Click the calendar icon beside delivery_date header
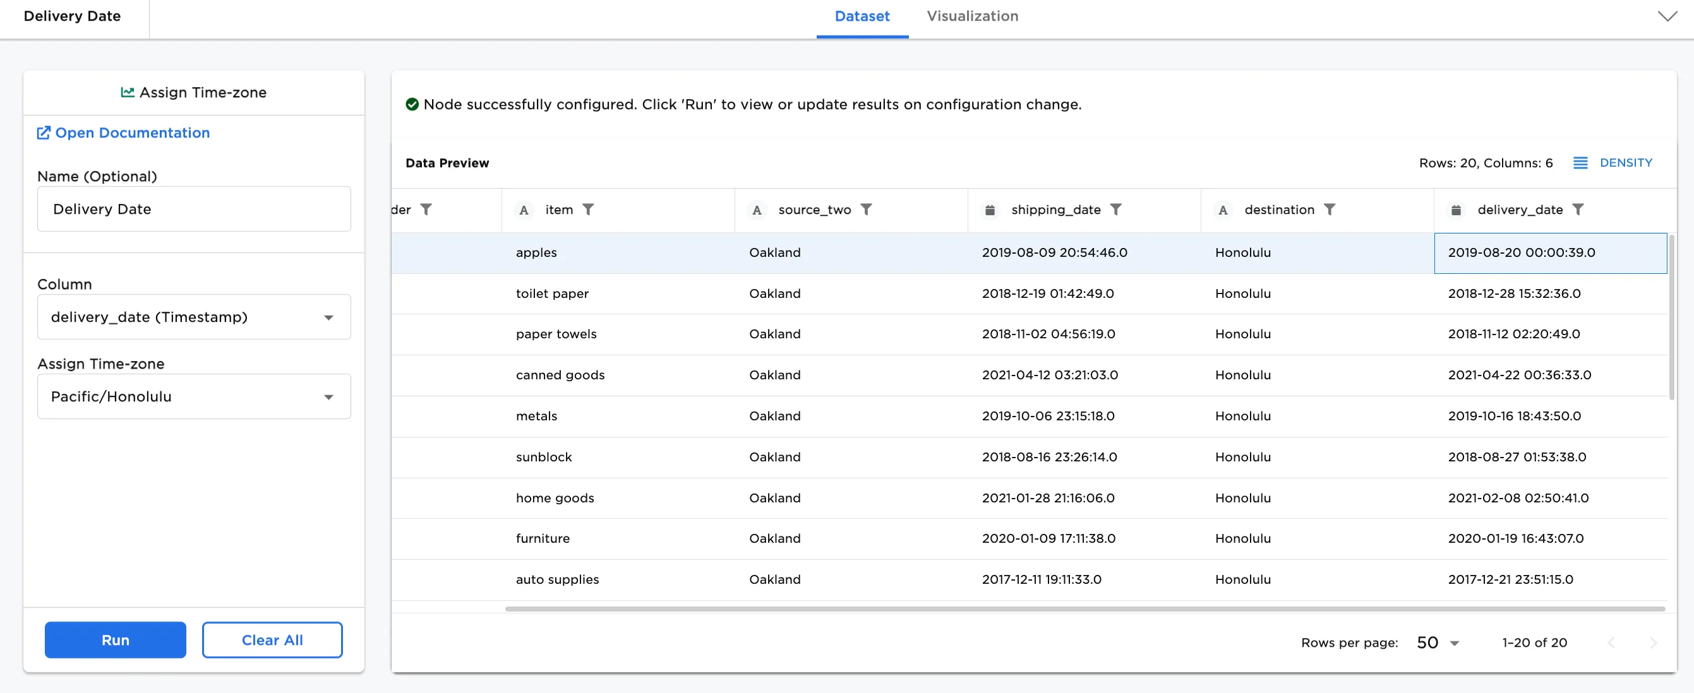Image resolution: width=1694 pixels, height=693 pixels. (1456, 210)
